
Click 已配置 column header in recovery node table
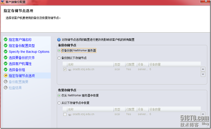tap(131, 109)
